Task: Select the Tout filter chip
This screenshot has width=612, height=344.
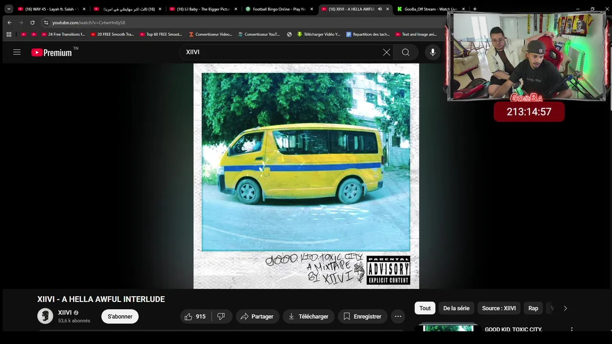Action: pos(425,308)
